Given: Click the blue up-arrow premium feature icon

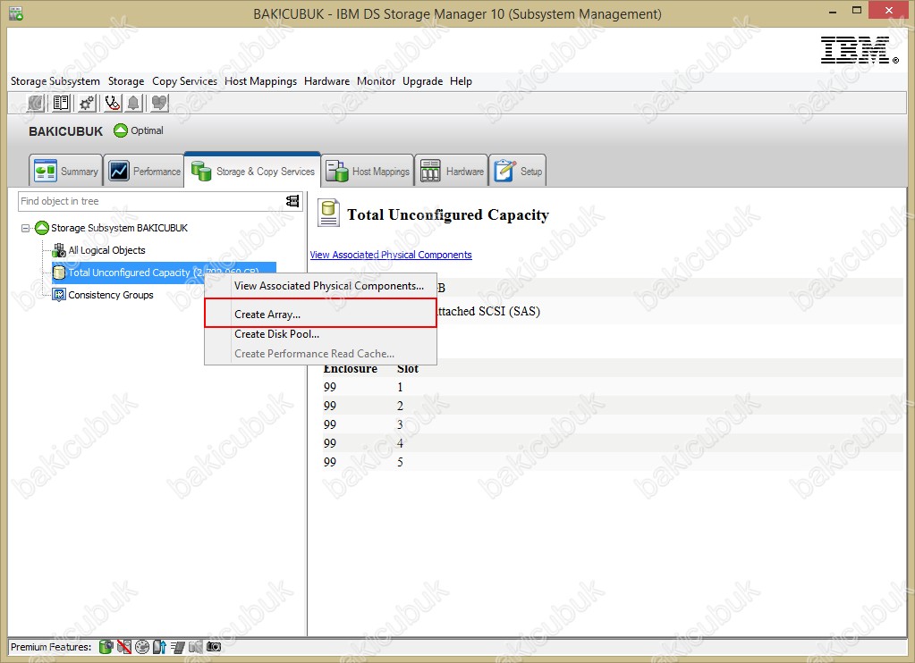Looking at the screenshot, I should (159, 647).
